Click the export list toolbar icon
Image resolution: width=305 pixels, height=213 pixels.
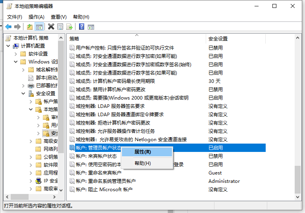69,27
